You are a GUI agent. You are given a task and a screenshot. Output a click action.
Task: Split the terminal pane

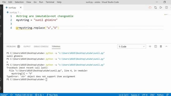[x=156, y=46]
